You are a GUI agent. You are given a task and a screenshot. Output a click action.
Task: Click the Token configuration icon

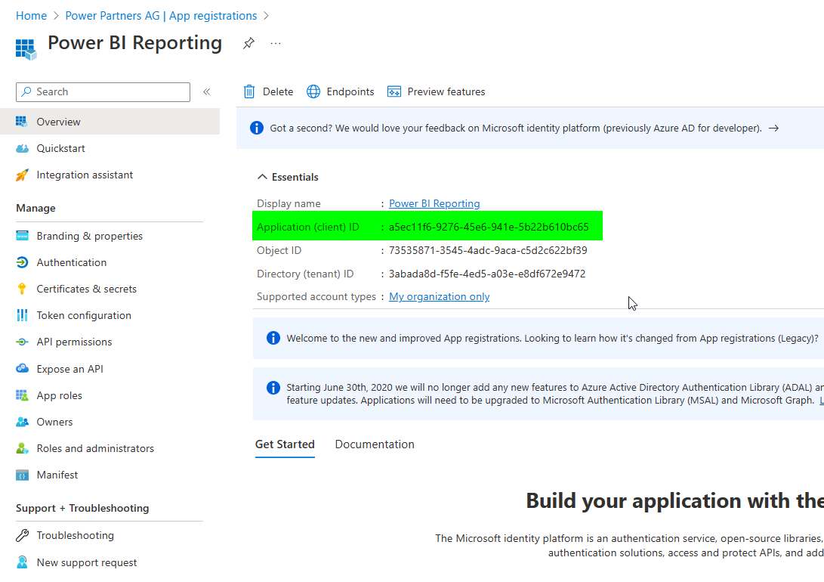[x=22, y=315]
